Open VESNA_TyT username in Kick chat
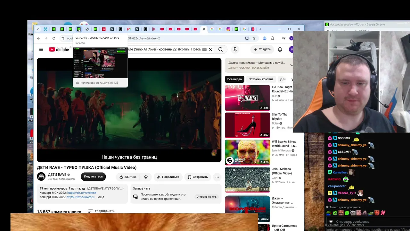Viewport: 410px width, 231px height. click(347, 193)
